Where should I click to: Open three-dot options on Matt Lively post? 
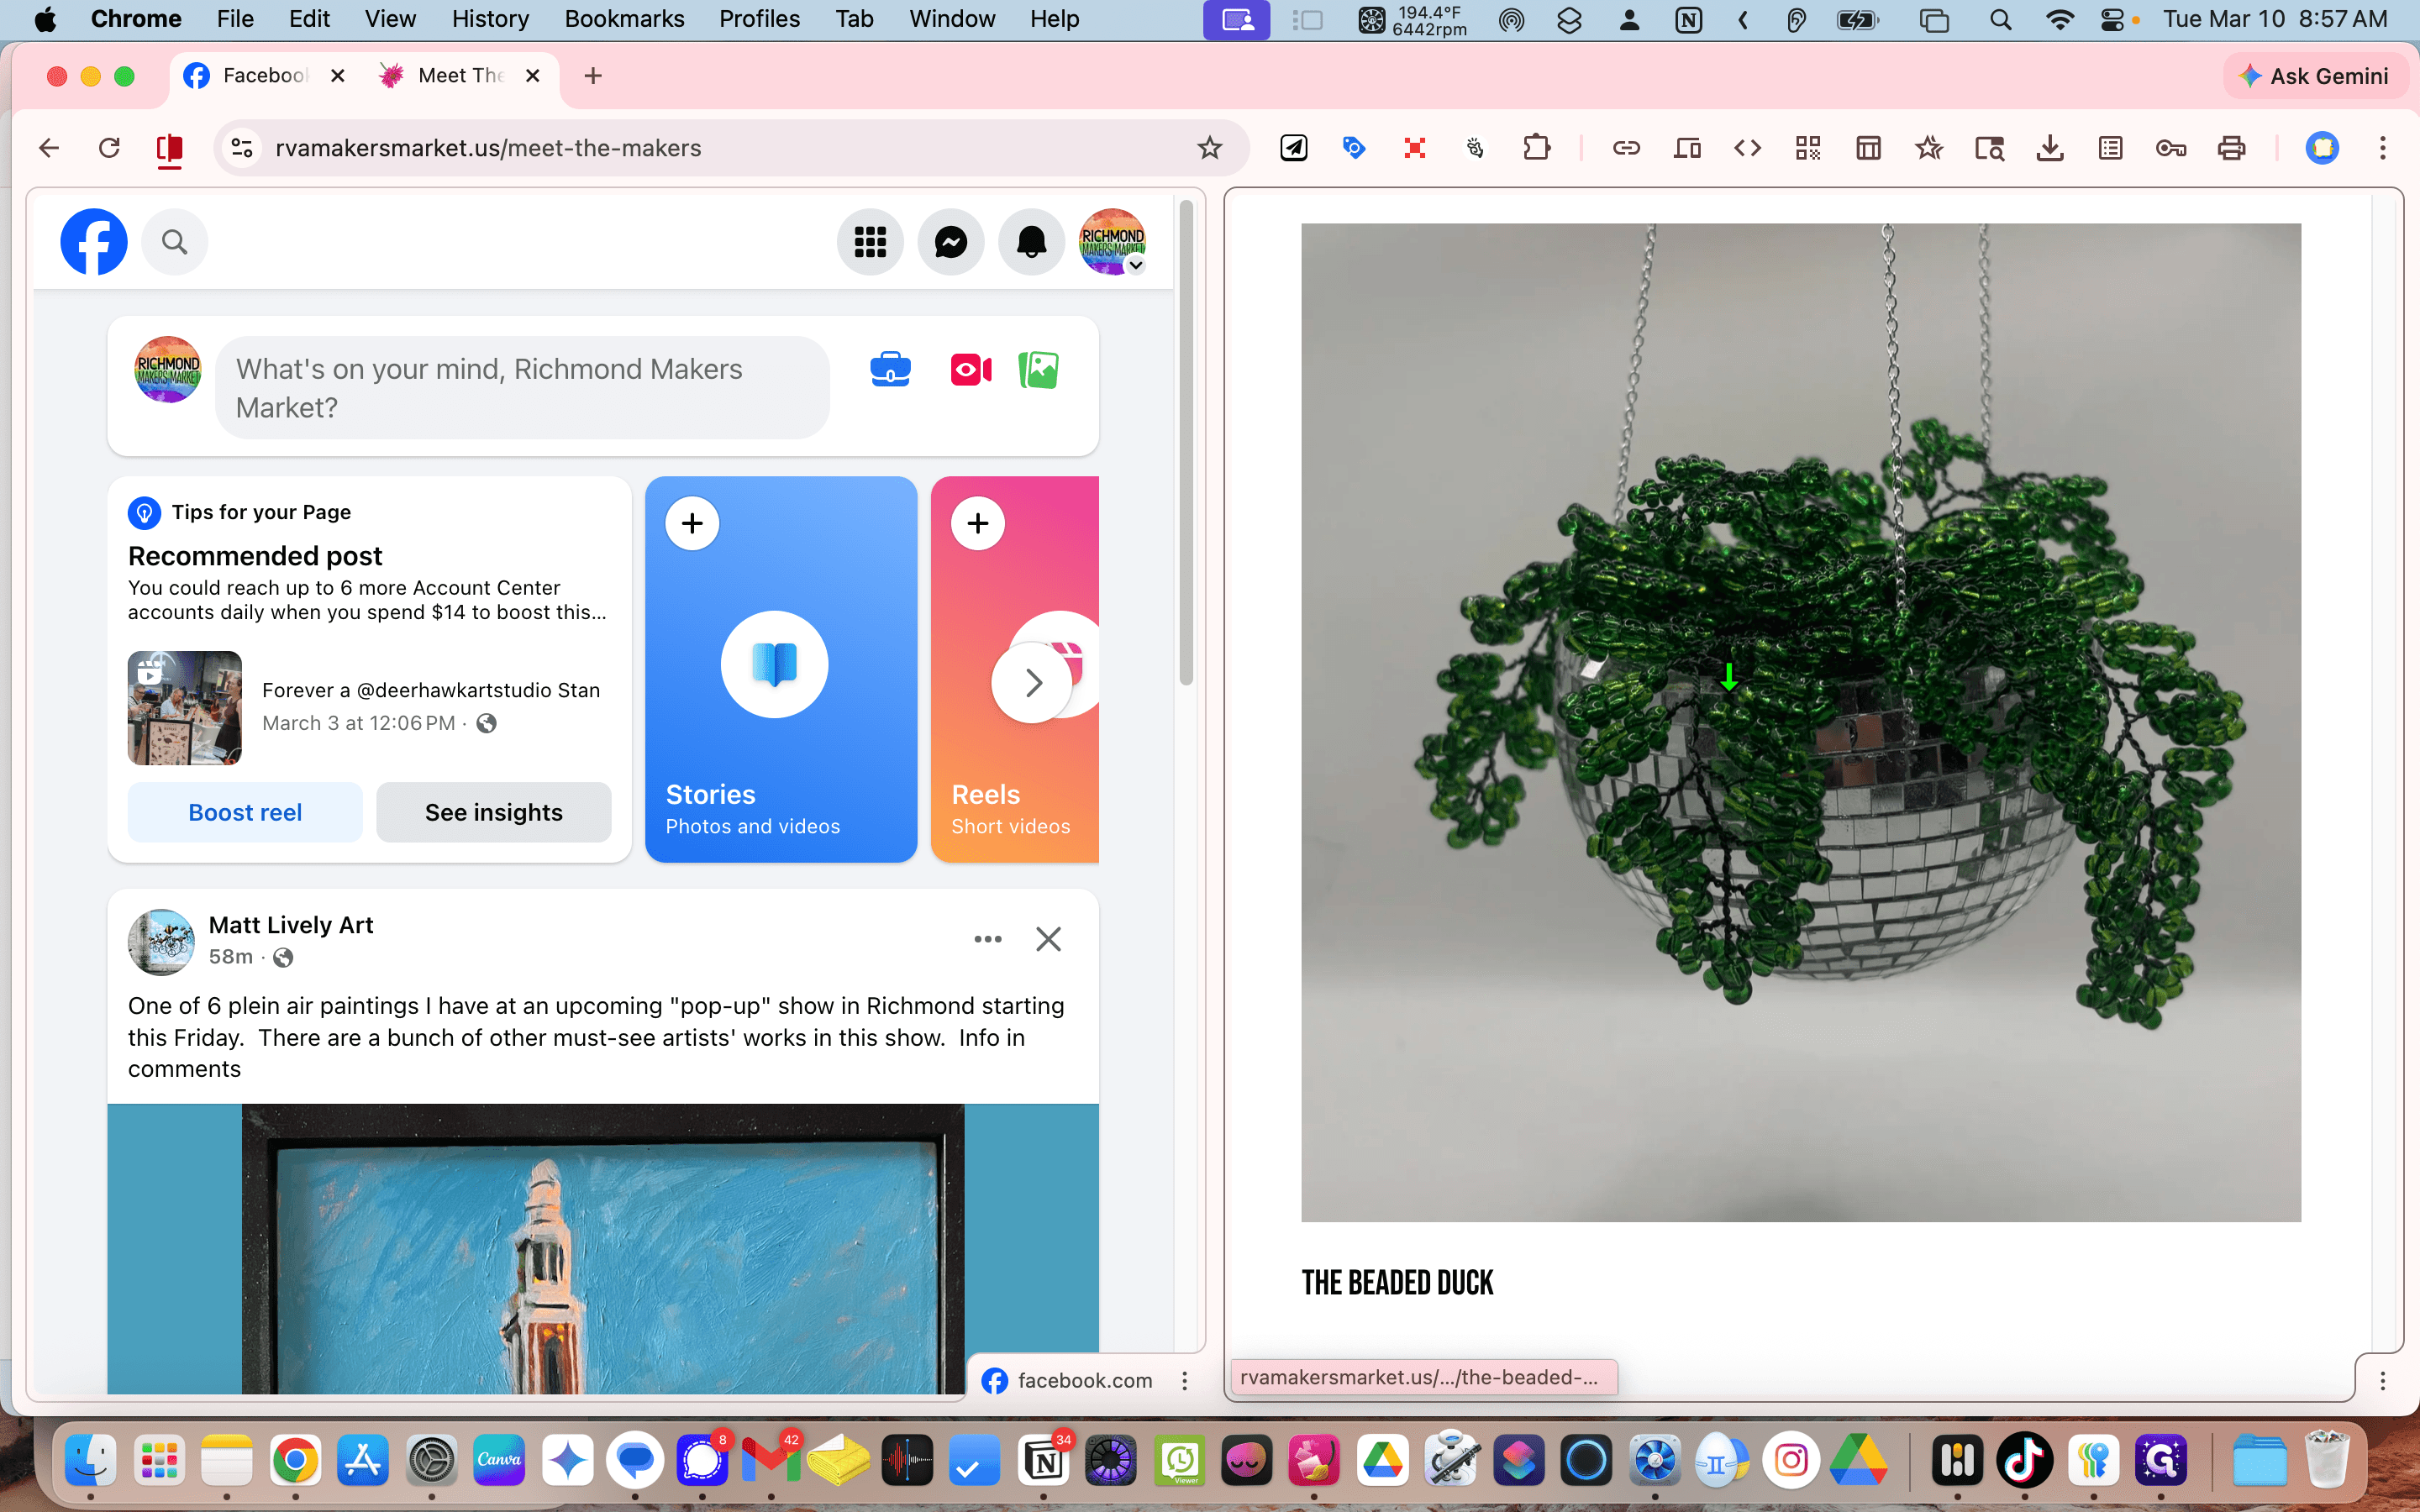point(988,939)
